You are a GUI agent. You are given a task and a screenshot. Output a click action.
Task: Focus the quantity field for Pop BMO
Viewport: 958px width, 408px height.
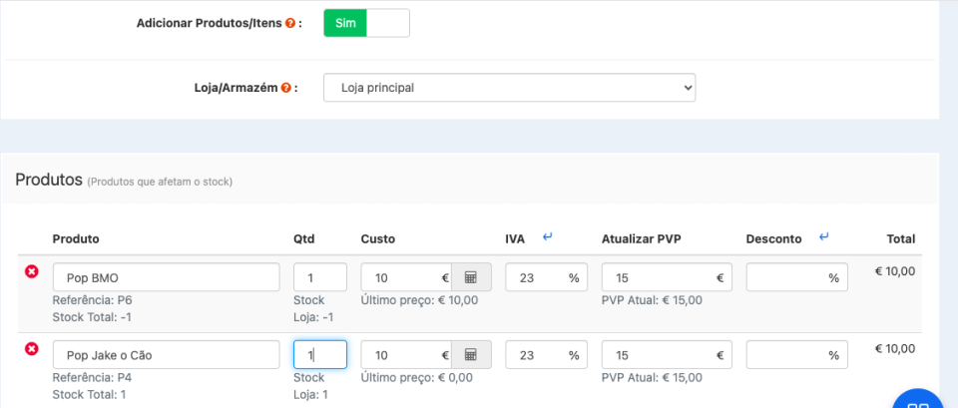click(x=319, y=277)
